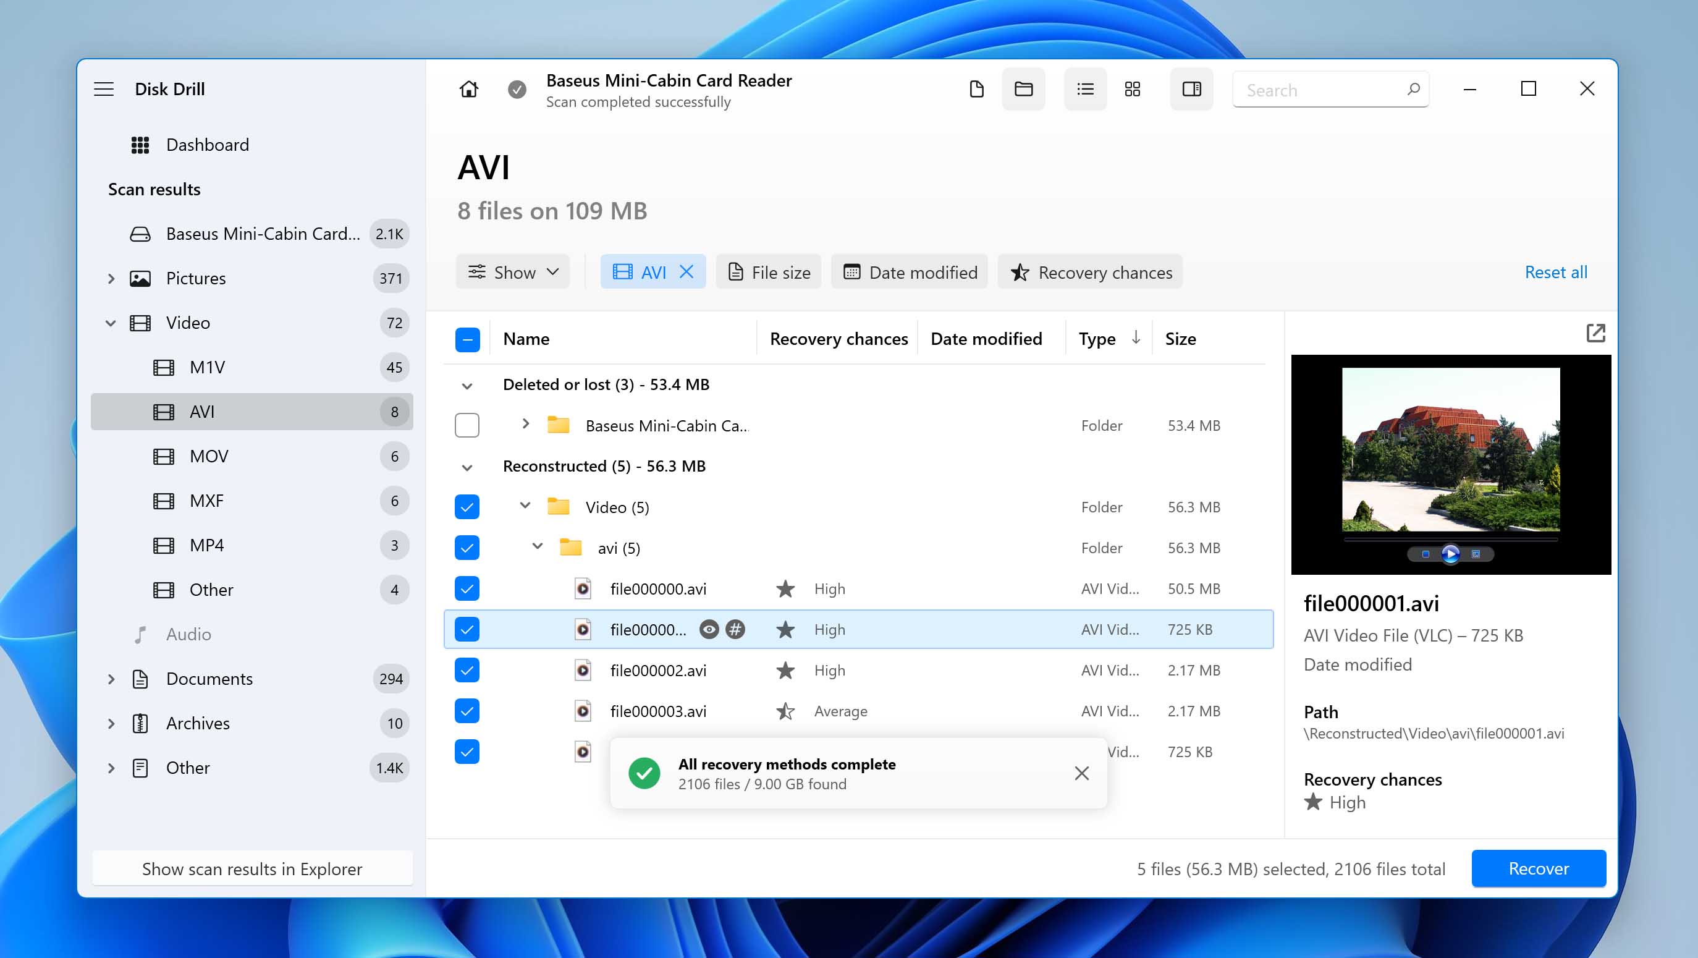Image resolution: width=1698 pixels, height=958 pixels.
Task: Click Reset all filters link
Action: point(1556,272)
